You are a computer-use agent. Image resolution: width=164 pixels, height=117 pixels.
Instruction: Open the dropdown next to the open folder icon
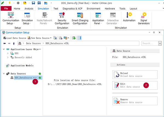click(x=29, y=3)
